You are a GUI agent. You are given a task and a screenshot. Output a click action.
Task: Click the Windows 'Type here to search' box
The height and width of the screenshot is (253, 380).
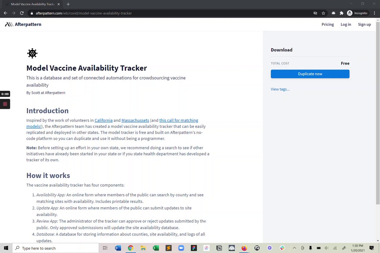55,248
